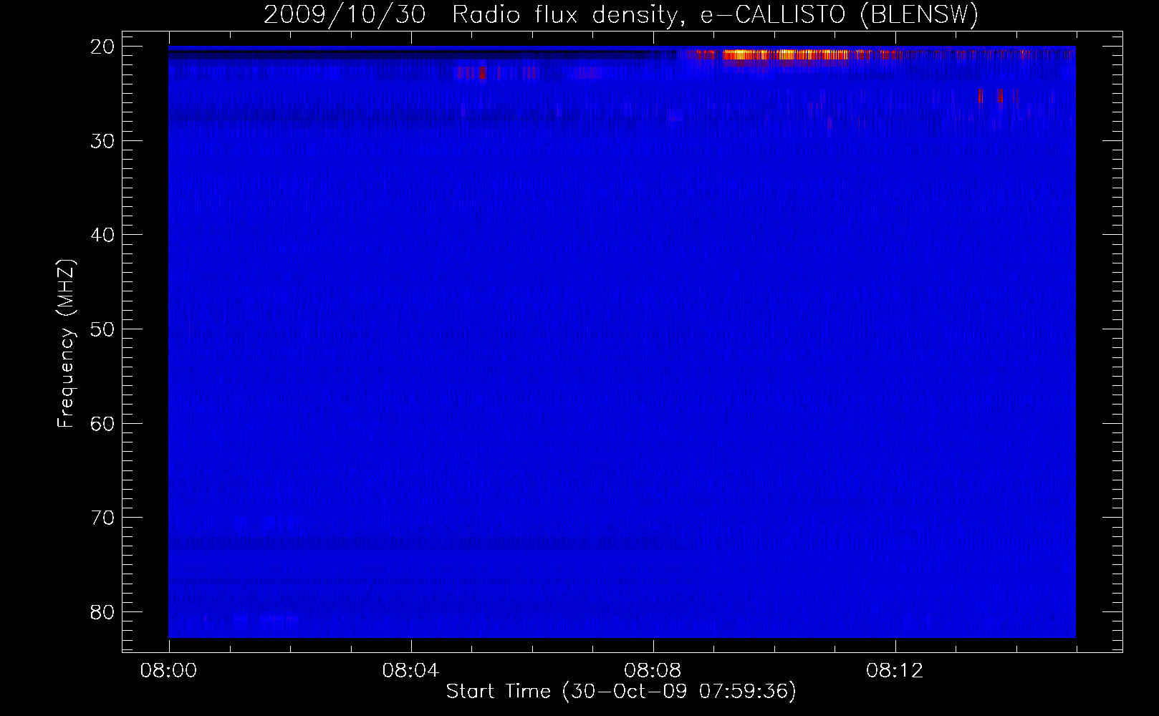Click the 40 MHz frequency tick label
Screen dimensions: 1159x716
(102, 235)
